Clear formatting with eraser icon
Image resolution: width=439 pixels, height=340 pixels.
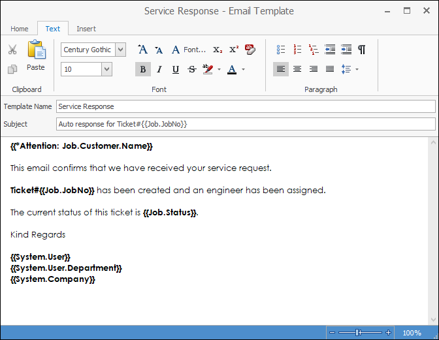[x=250, y=50]
